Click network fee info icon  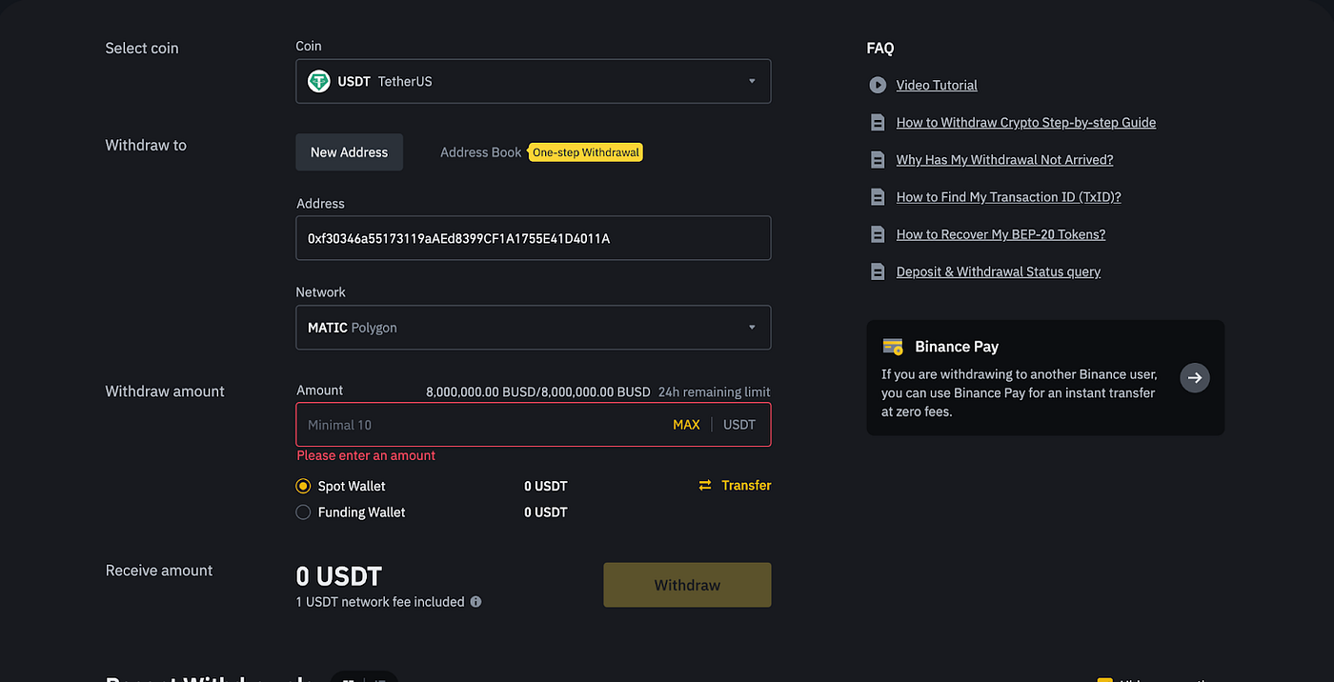pyautogui.click(x=475, y=602)
